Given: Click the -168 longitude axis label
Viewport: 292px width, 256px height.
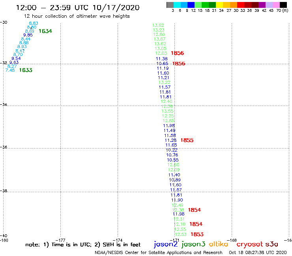Looking at the screenshot, I should pos(232,240).
